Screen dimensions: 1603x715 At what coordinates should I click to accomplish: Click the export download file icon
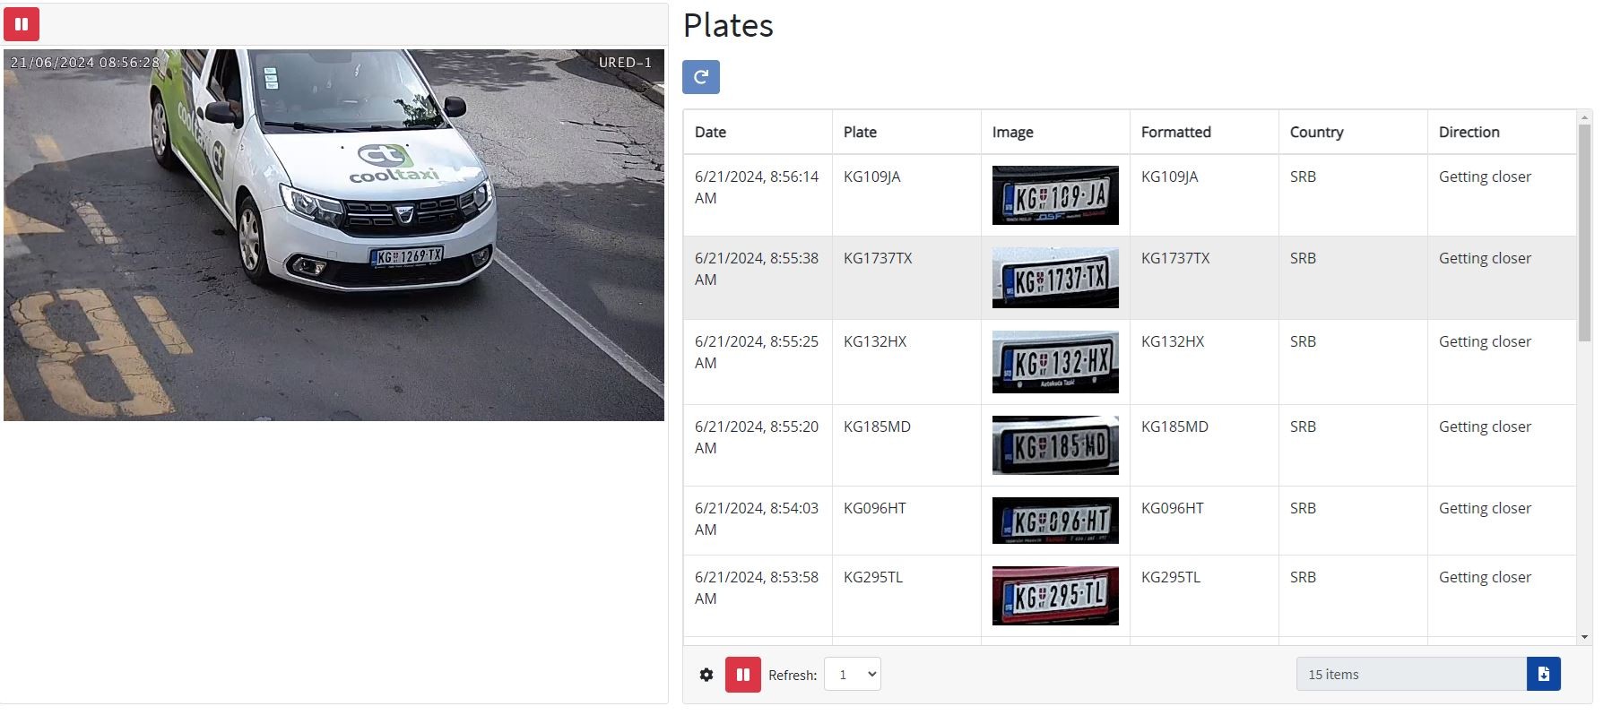point(1544,674)
